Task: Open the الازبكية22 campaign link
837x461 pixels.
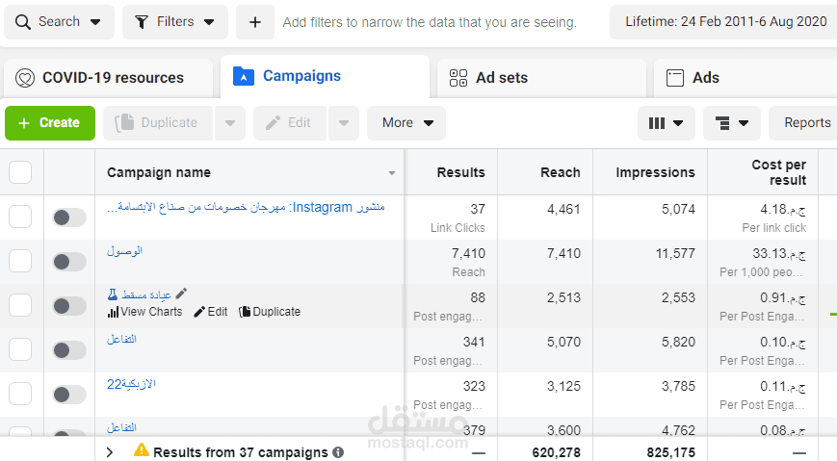Action: click(x=131, y=384)
